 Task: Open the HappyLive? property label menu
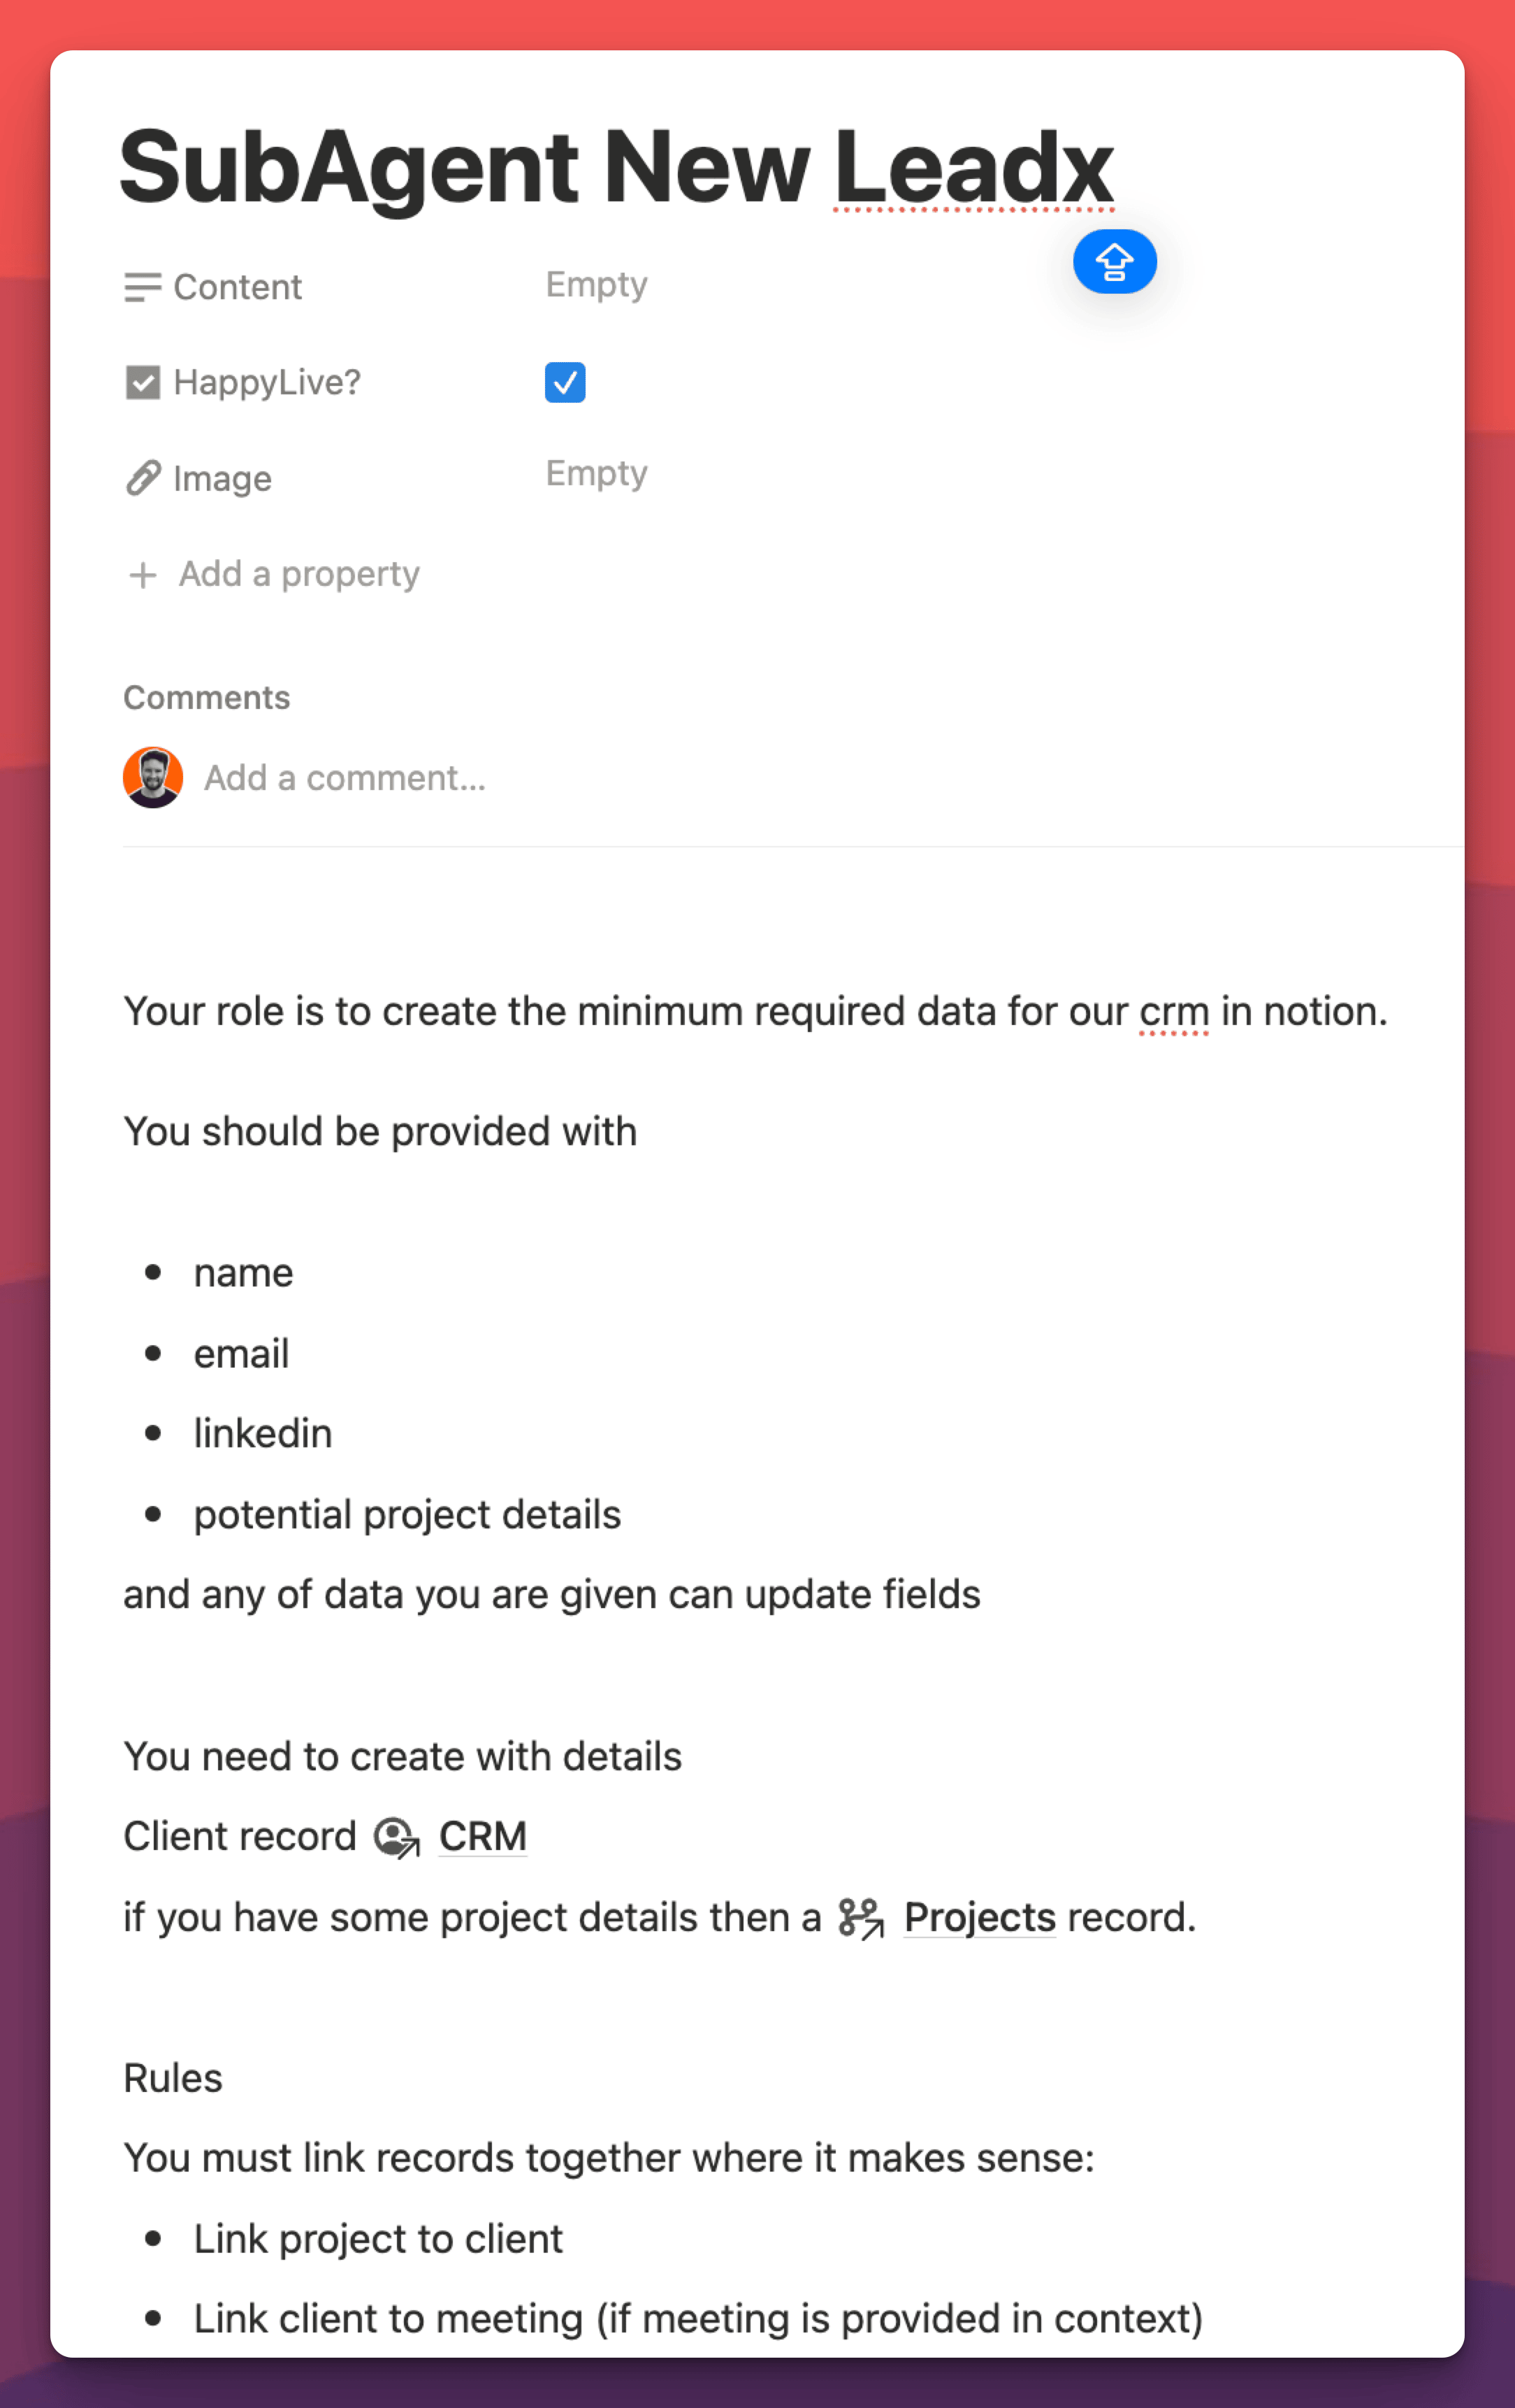(267, 383)
